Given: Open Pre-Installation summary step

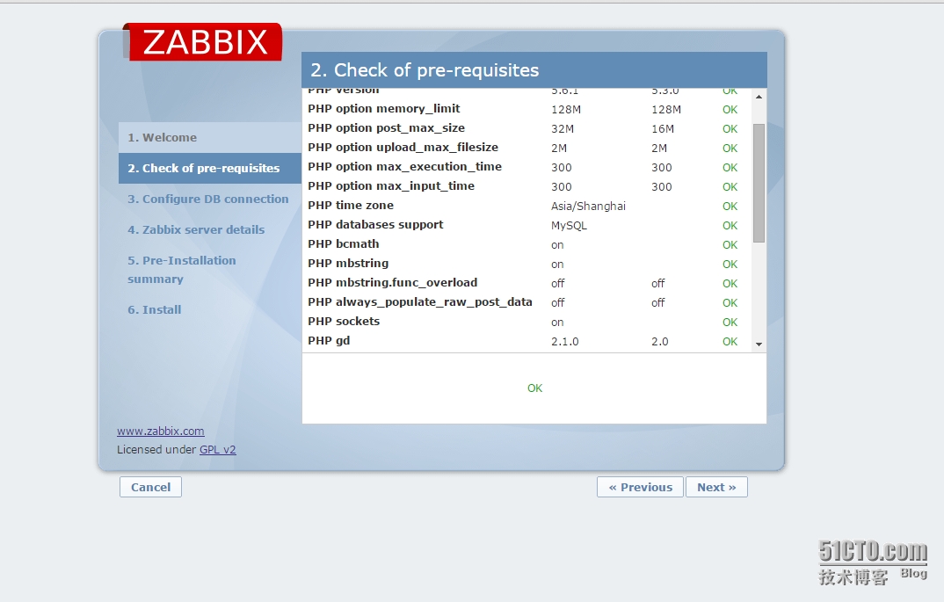Looking at the screenshot, I should click(181, 270).
